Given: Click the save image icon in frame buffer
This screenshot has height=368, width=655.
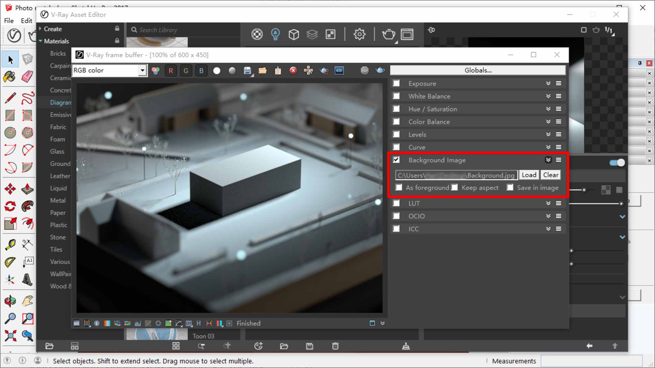Looking at the screenshot, I should (x=247, y=71).
